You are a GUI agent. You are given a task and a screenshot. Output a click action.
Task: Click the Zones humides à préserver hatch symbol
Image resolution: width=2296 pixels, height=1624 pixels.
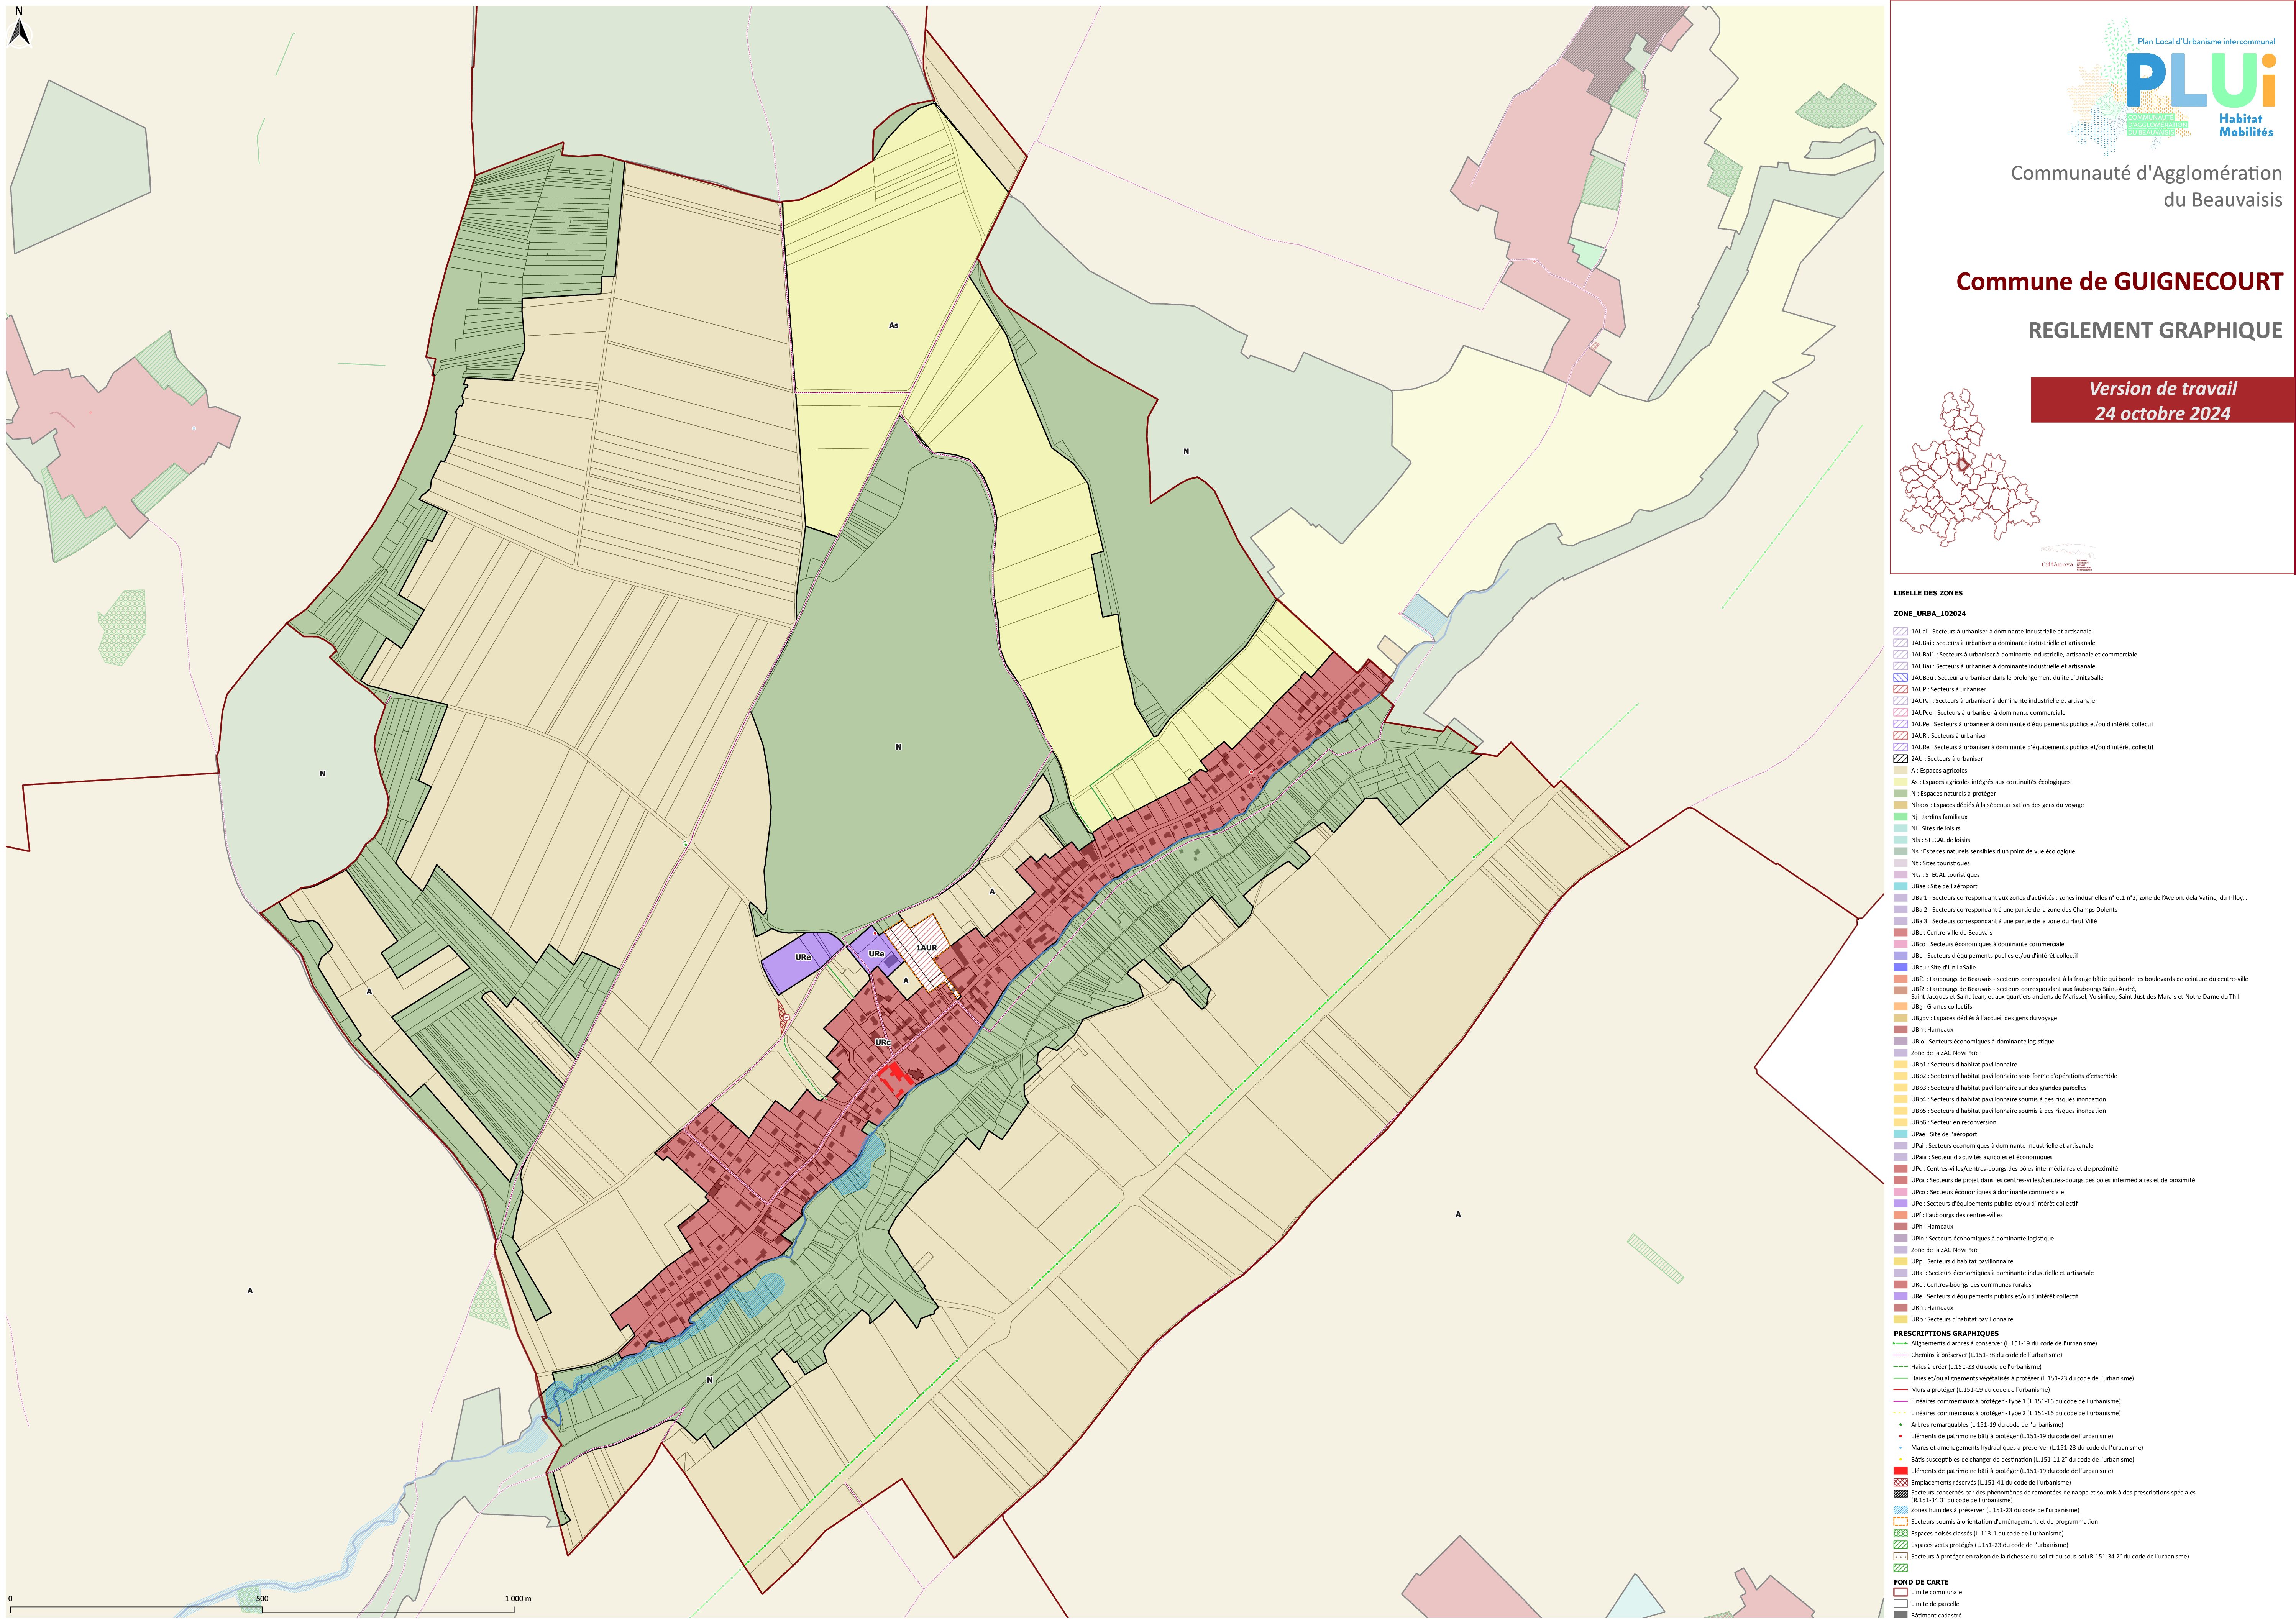1900,1511
